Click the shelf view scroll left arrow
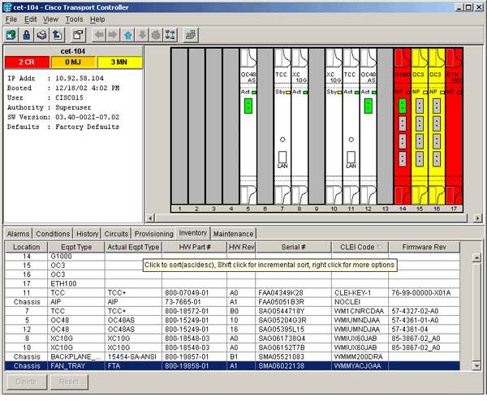Image resolution: width=487 pixels, height=410 pixels. tap(150, 218)
